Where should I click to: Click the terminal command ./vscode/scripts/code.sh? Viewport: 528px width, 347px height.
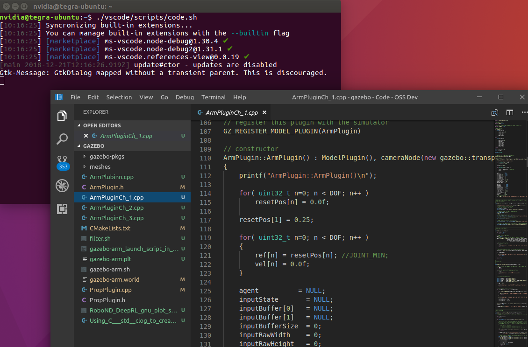[146, 17]
